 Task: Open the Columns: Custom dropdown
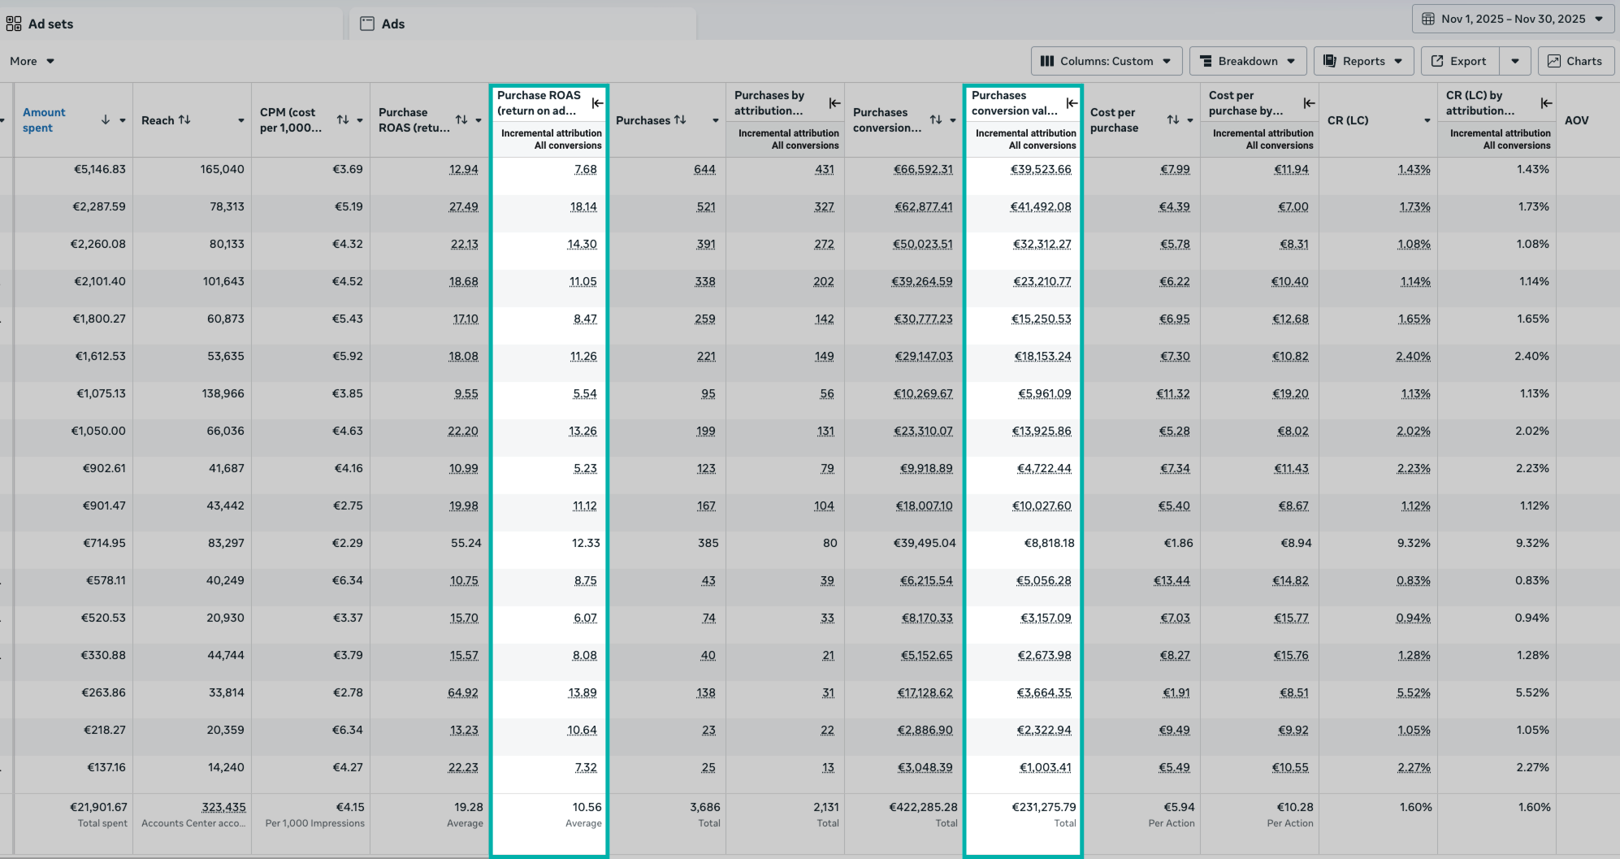(1106, 61)
